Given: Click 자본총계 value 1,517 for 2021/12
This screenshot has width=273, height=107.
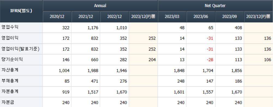Looking at the screenshot, I should coord(93,92).
